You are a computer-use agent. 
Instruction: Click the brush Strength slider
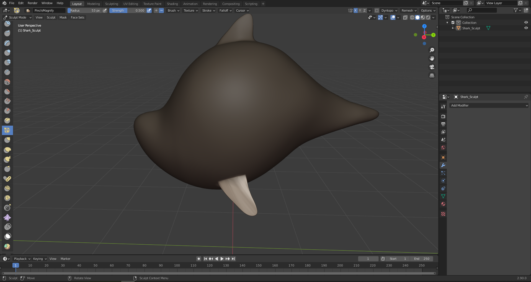click(128, 11)
